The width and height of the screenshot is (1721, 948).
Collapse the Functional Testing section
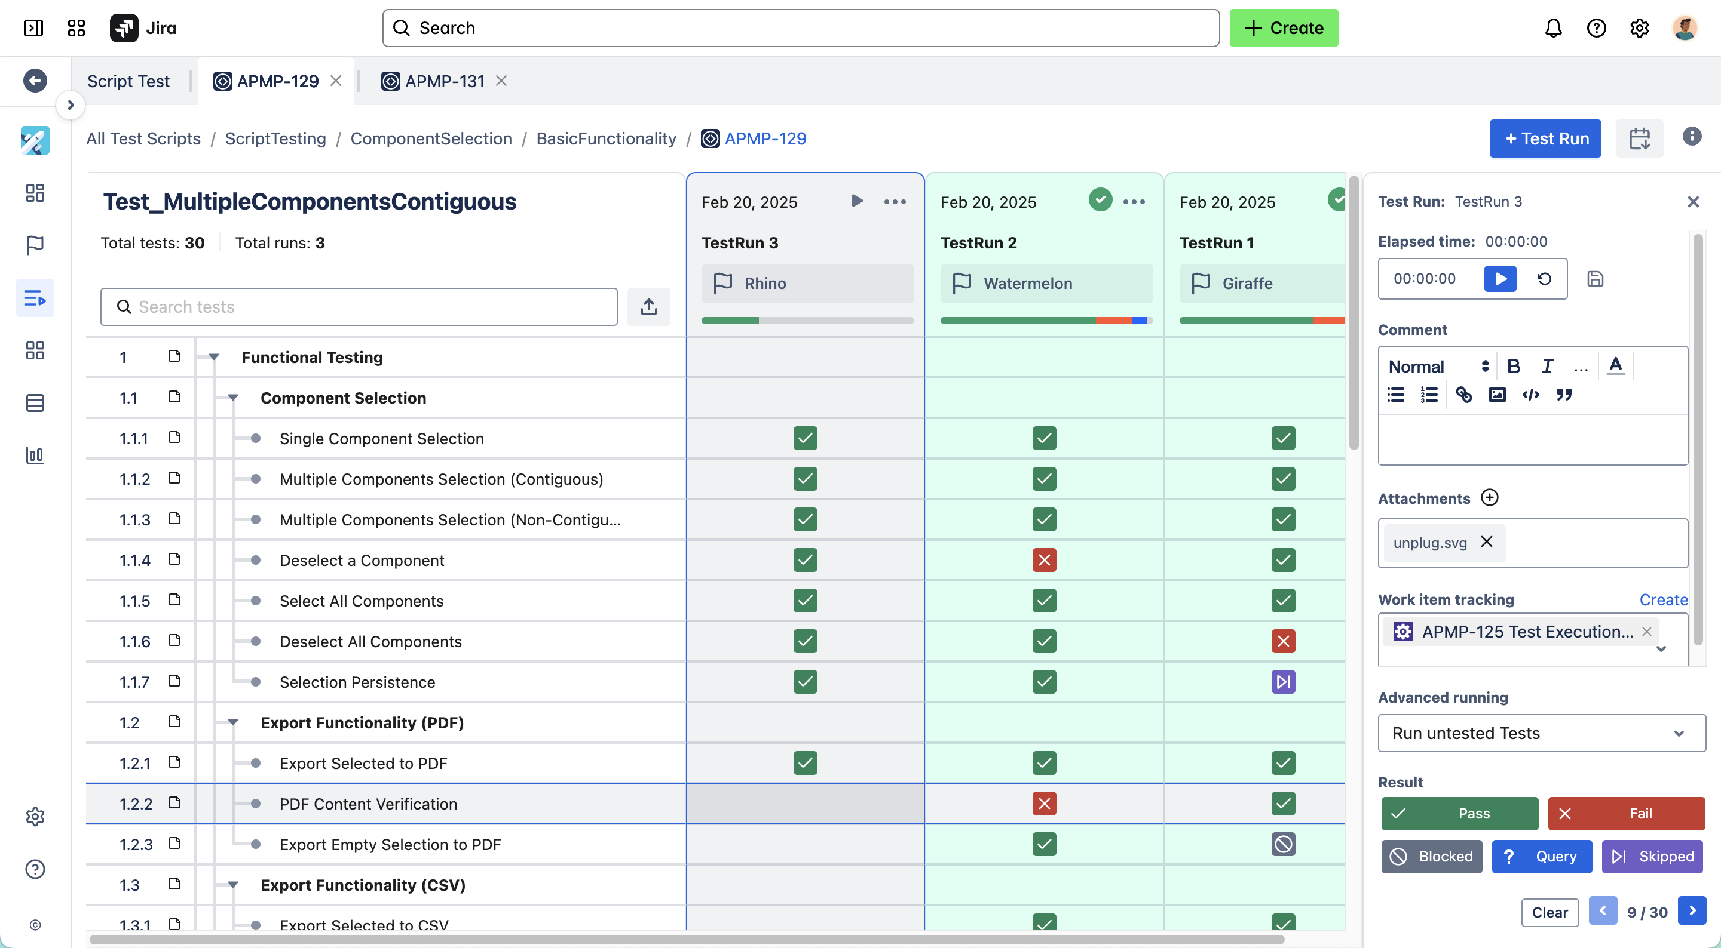(214, 357)
